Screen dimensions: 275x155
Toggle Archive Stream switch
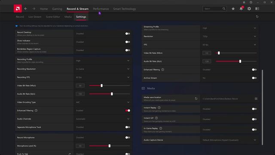254,78
